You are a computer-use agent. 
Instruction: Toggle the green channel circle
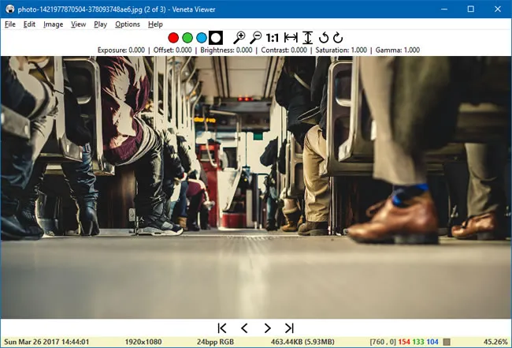[x=187, y=38]
